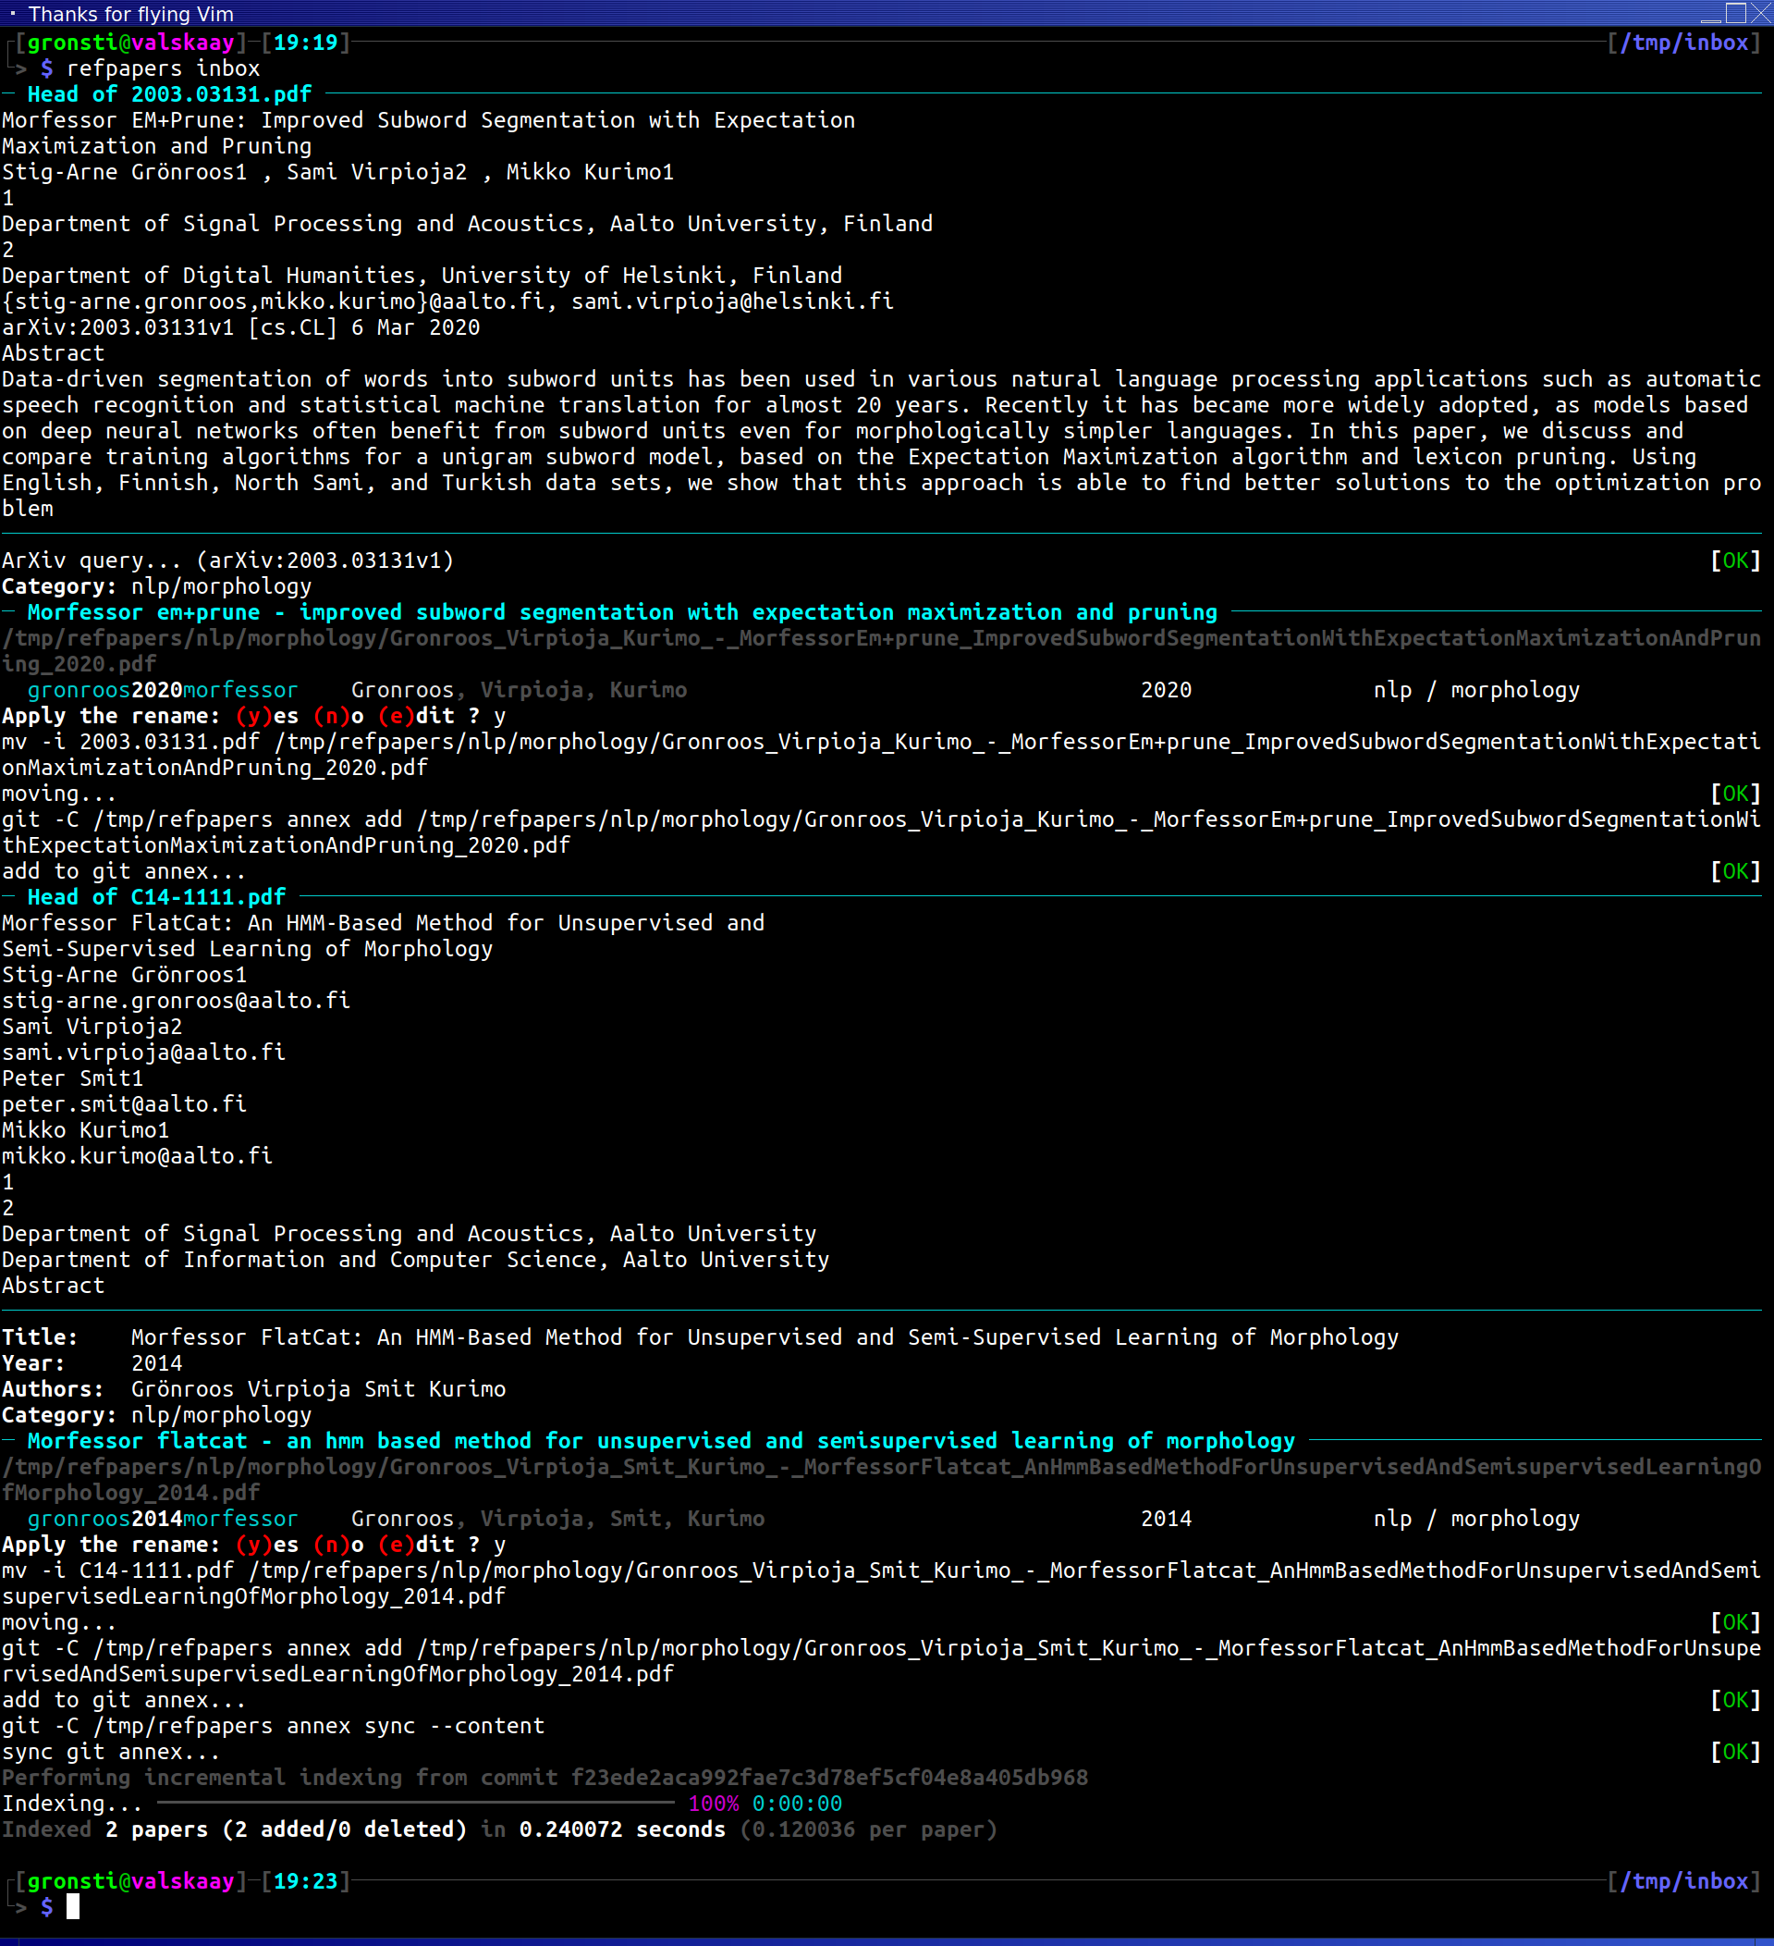
Task: Click the arXiv:2003.03131v1 [cs.CL] line
Action: click(241, 327)
